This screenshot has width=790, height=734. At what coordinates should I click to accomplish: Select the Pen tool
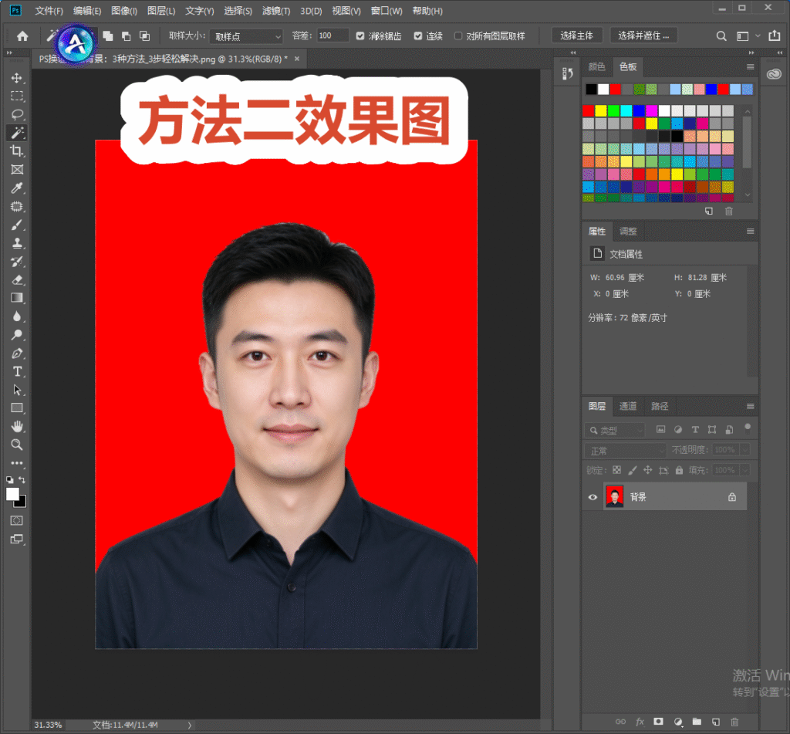pos(17,353)
